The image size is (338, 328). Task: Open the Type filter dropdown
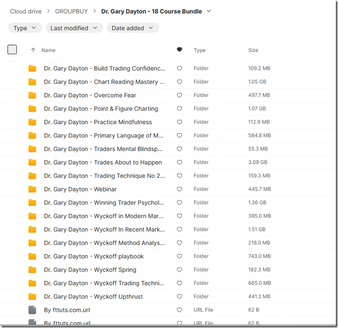coord(25,28)
